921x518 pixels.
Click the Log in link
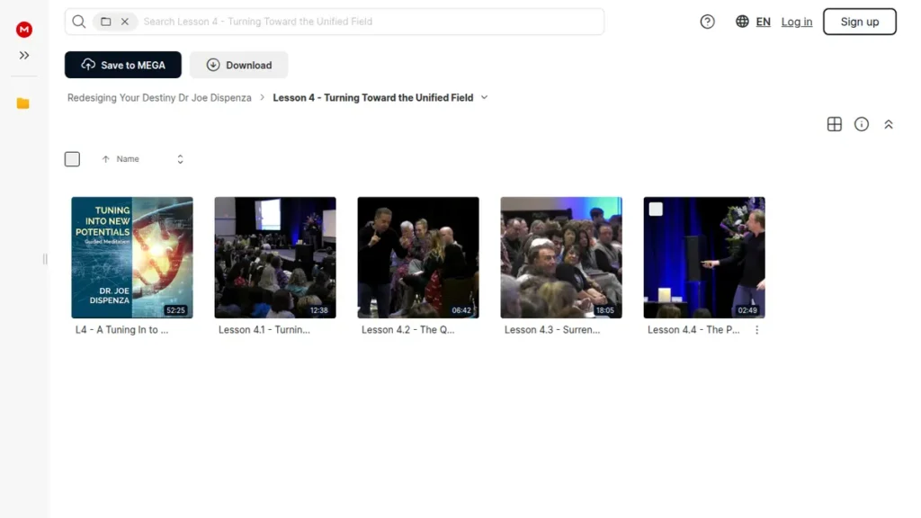point(797,22)
